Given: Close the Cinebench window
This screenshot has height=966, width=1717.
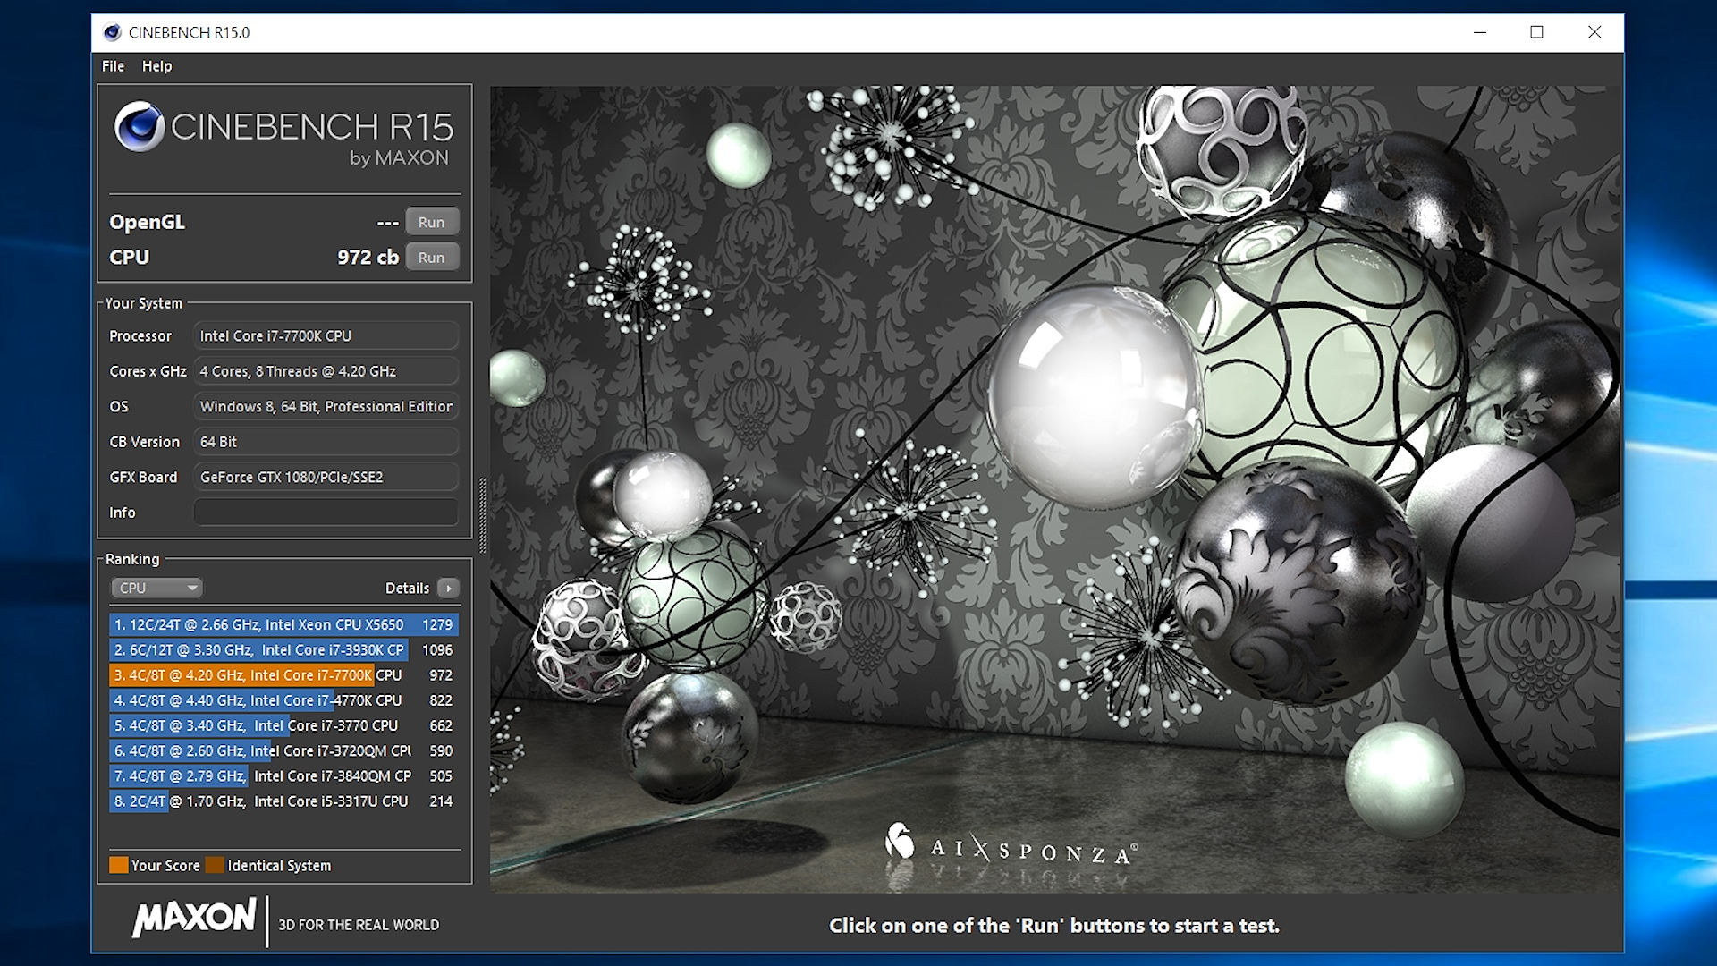Looking at the screenshot, I should coord(1594,32).
